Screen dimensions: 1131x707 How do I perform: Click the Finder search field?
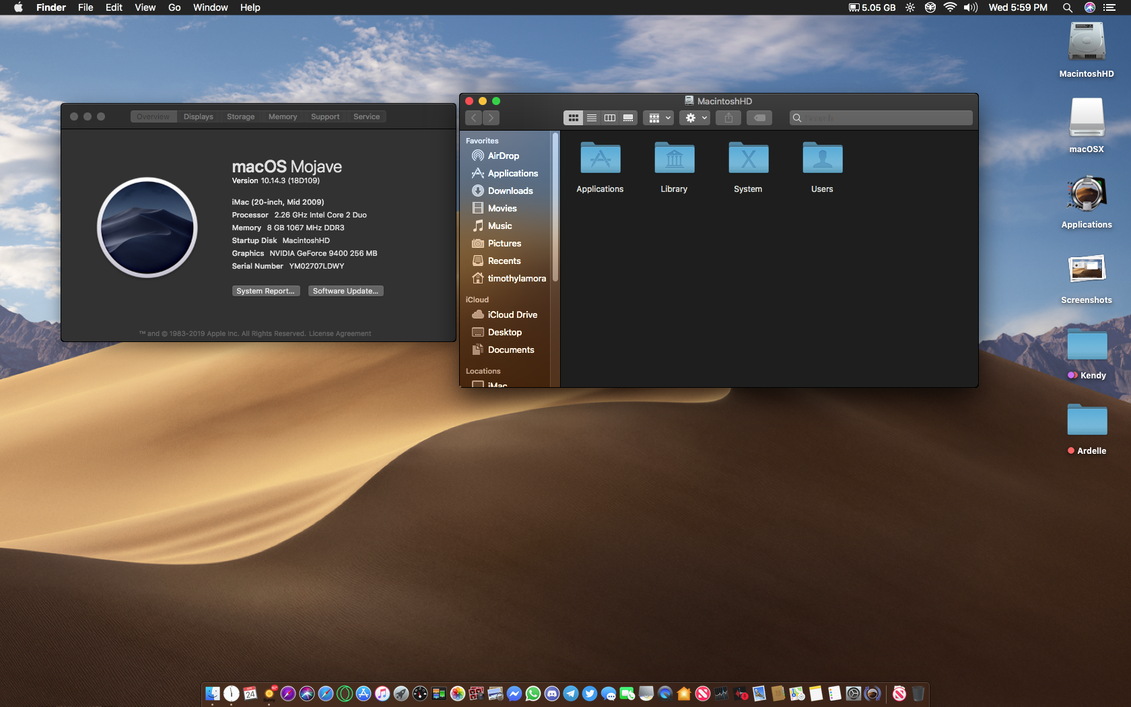881,118
